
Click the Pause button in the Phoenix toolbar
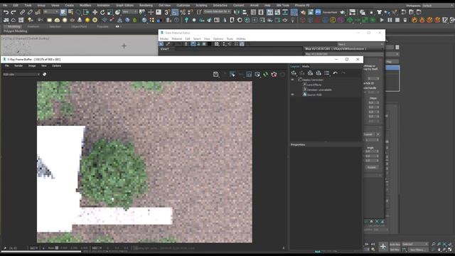click(x=390, y=20)
